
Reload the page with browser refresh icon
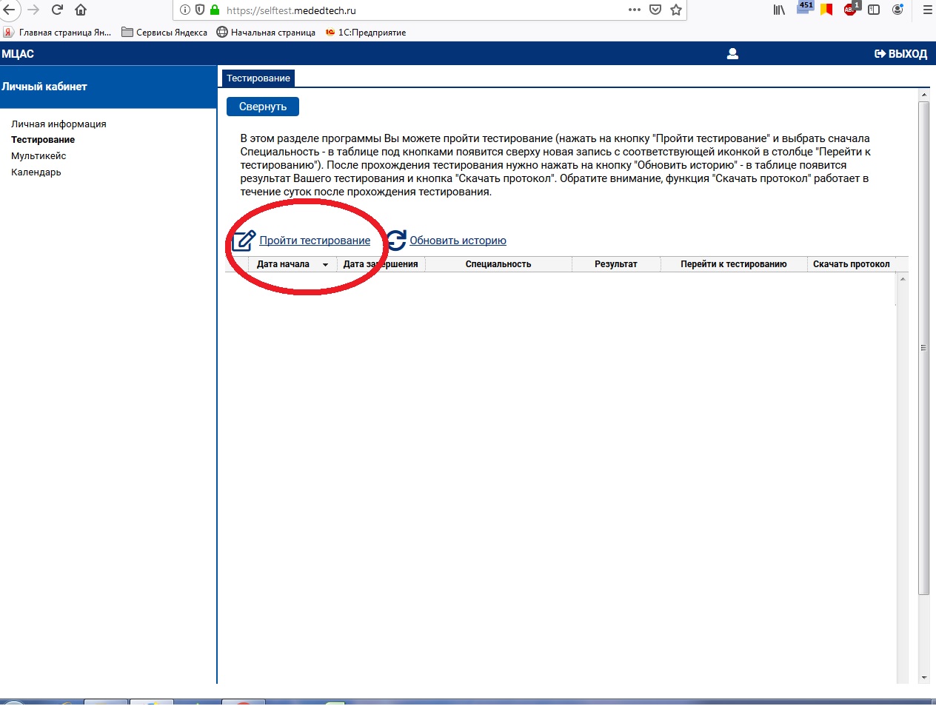(57, 10)
